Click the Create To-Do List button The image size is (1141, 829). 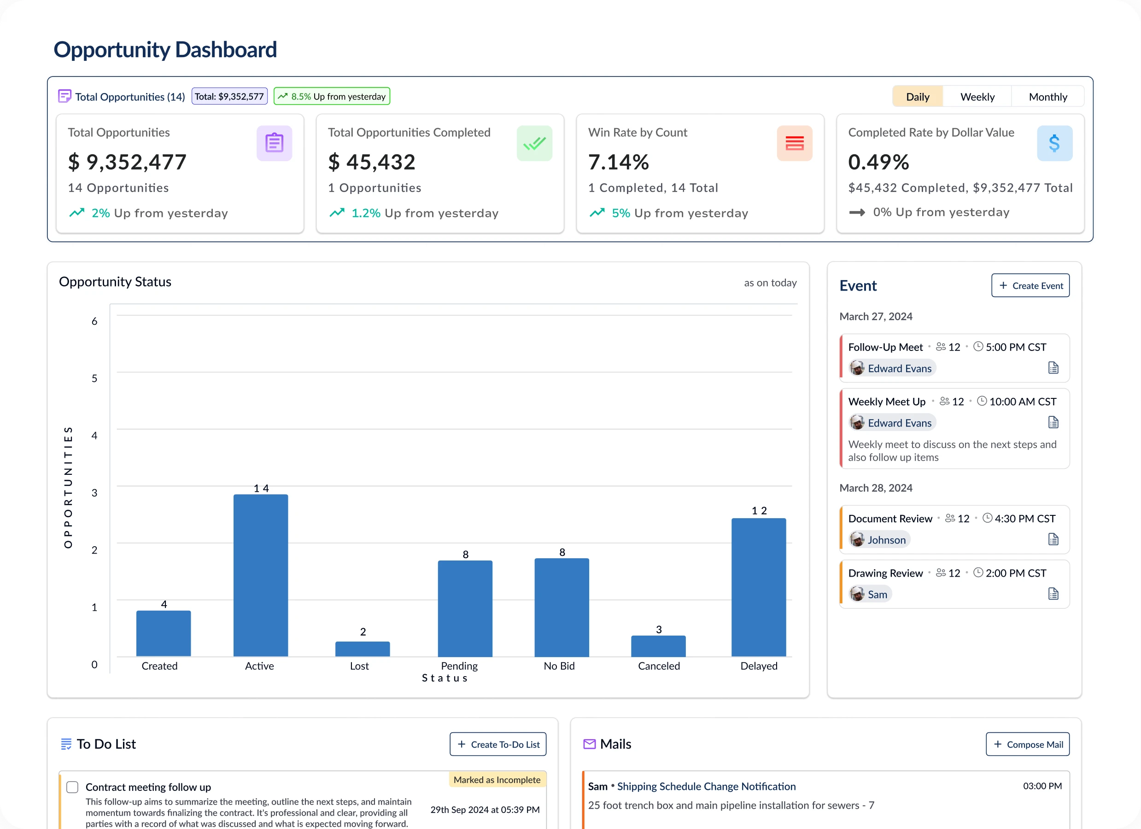click(x=497, y=744)
